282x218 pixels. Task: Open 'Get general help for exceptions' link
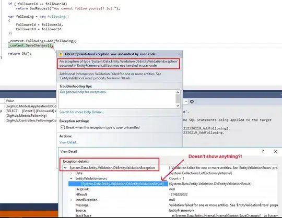[x=83, y=92]
